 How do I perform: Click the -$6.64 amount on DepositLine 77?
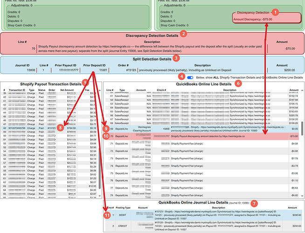click(294, 188)
